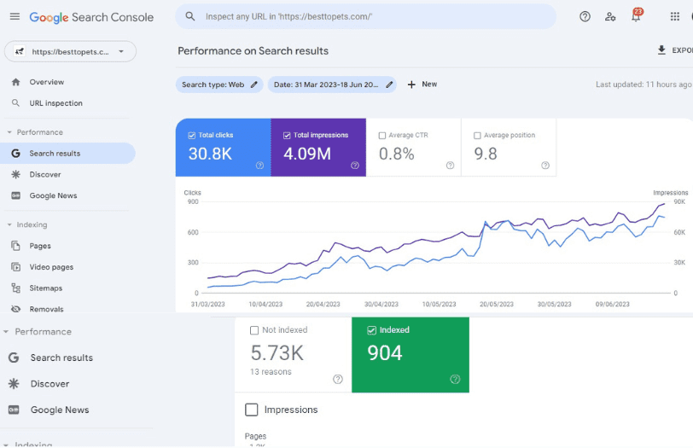The image size is (693, 448).
Task: Click help icon on Not indexed card
Action: point(338,379)
